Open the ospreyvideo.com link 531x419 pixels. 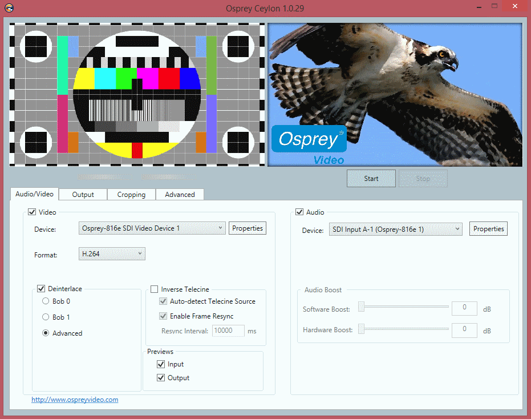click(x=75, y=400)
